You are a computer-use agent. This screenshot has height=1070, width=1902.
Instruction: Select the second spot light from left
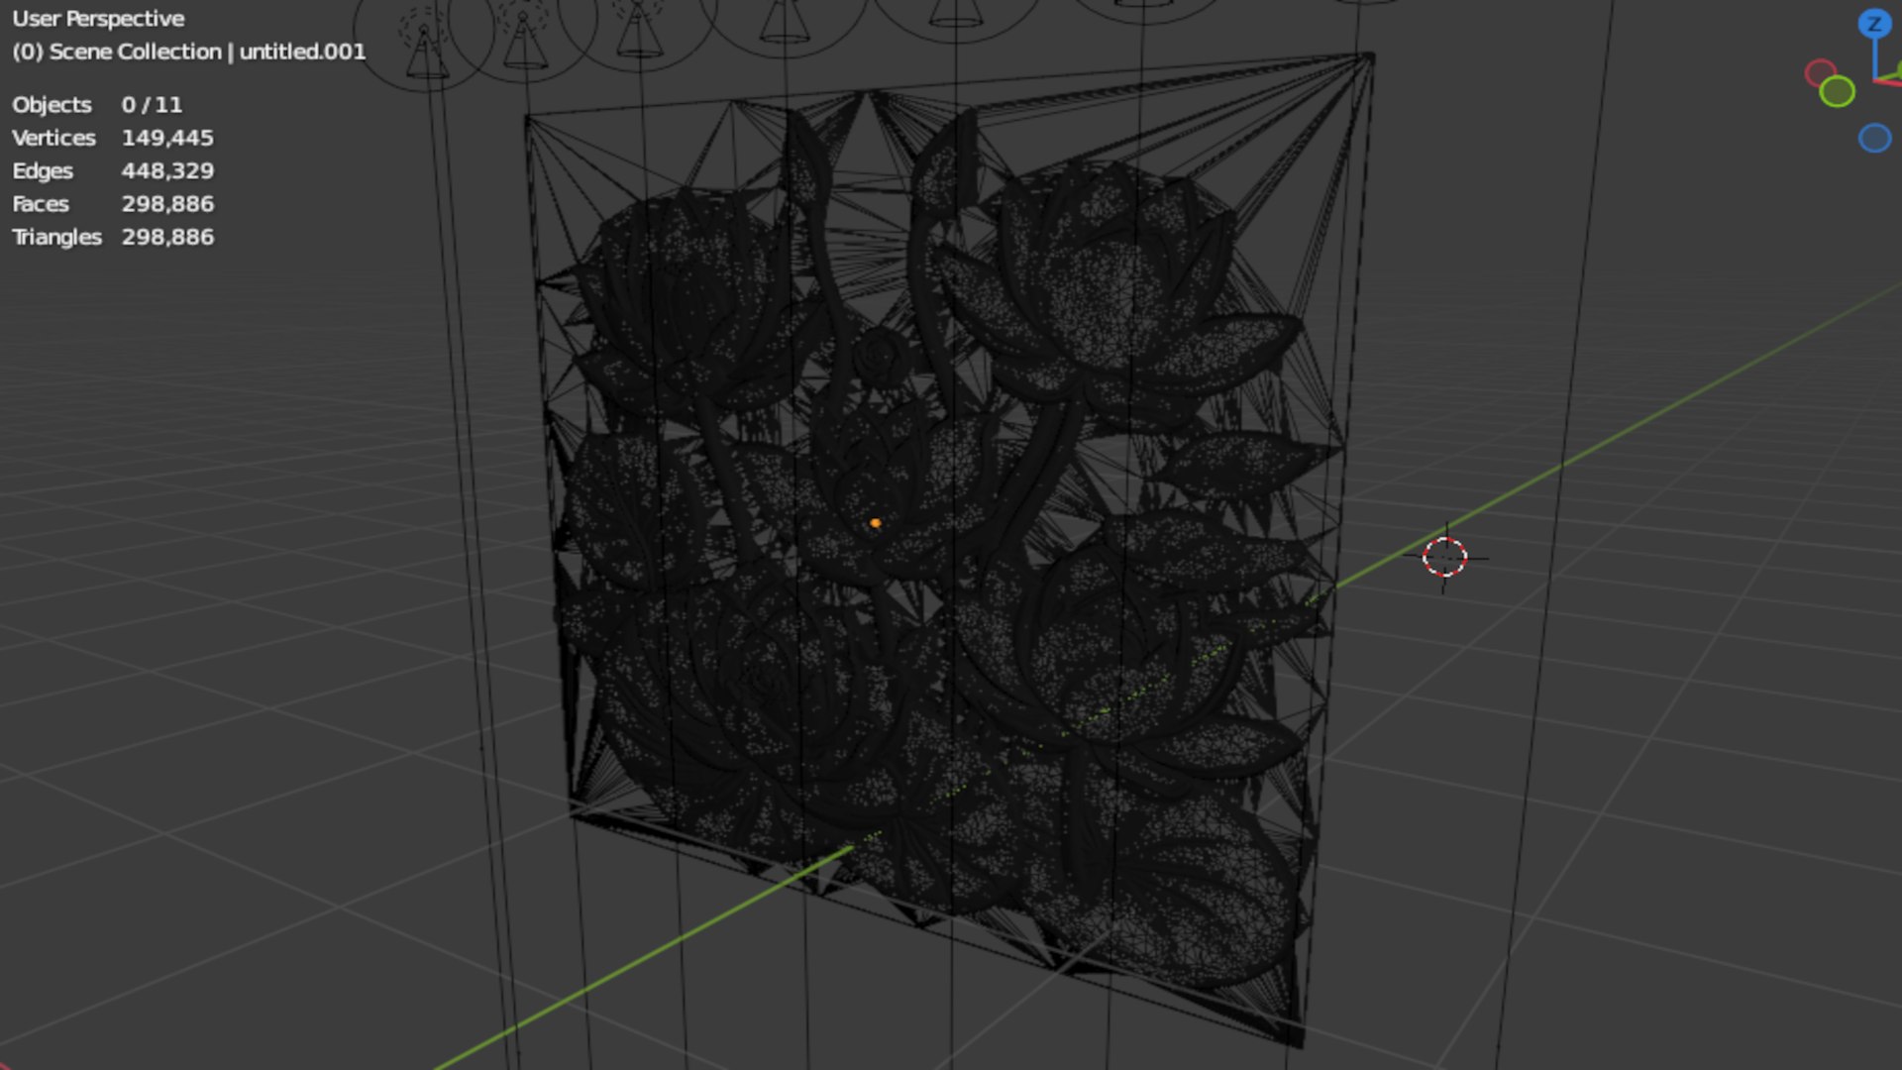pyautogui.click(x=524, y=45)
